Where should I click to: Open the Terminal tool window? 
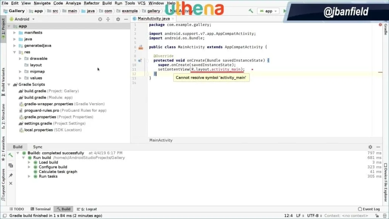40,209
